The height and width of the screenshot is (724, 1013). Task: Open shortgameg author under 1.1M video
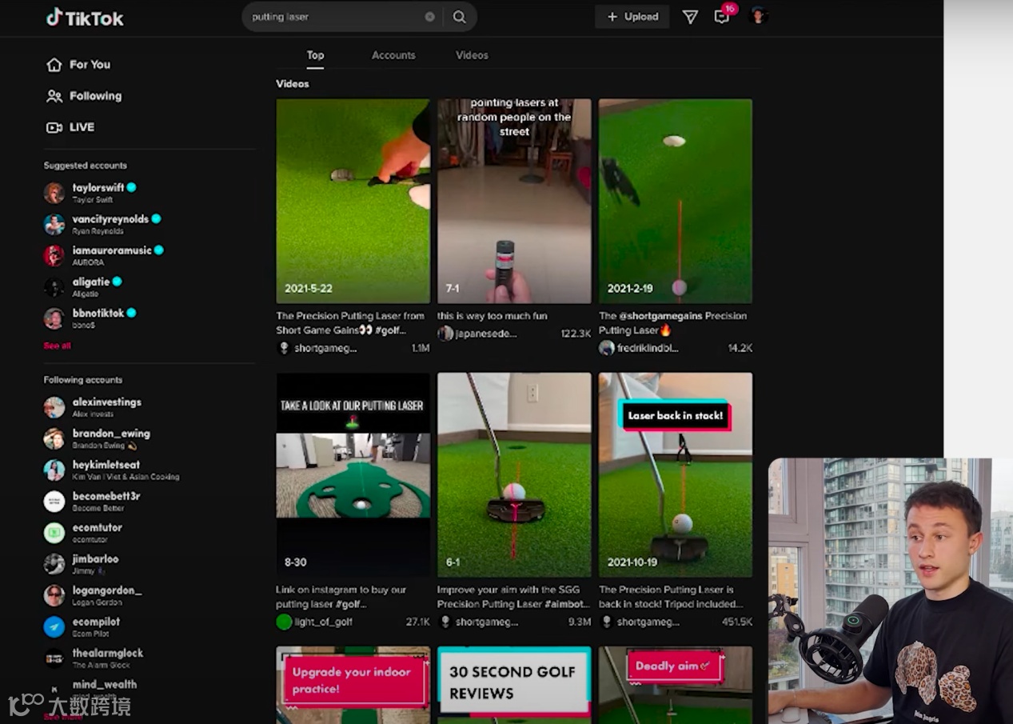(x=325, y=348)
